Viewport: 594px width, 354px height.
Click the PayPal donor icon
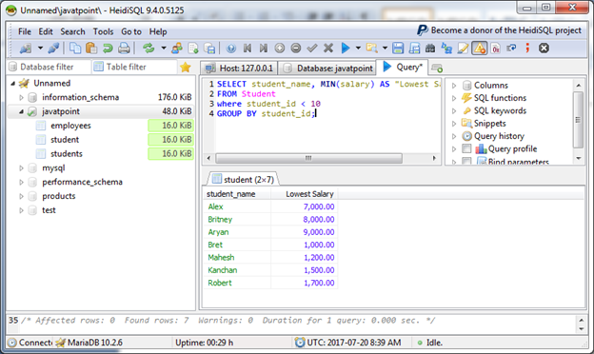(422, 30)
